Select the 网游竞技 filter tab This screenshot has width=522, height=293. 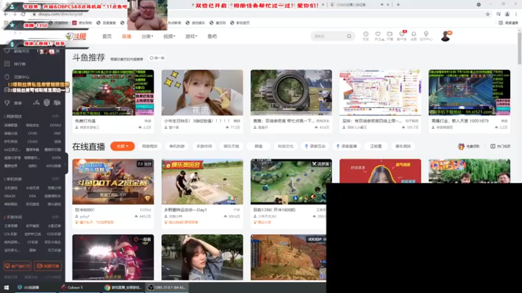149,146
